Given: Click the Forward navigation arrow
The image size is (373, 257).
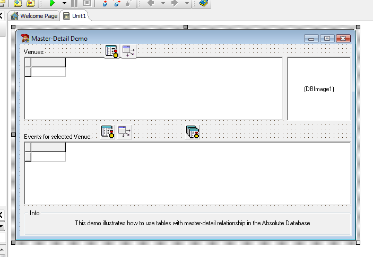Looking at the screenshot, I should tap(175, 3).
